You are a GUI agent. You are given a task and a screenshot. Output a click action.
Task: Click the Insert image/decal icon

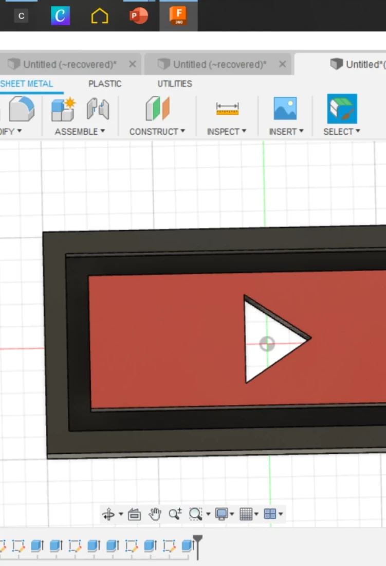coord(285,108)
